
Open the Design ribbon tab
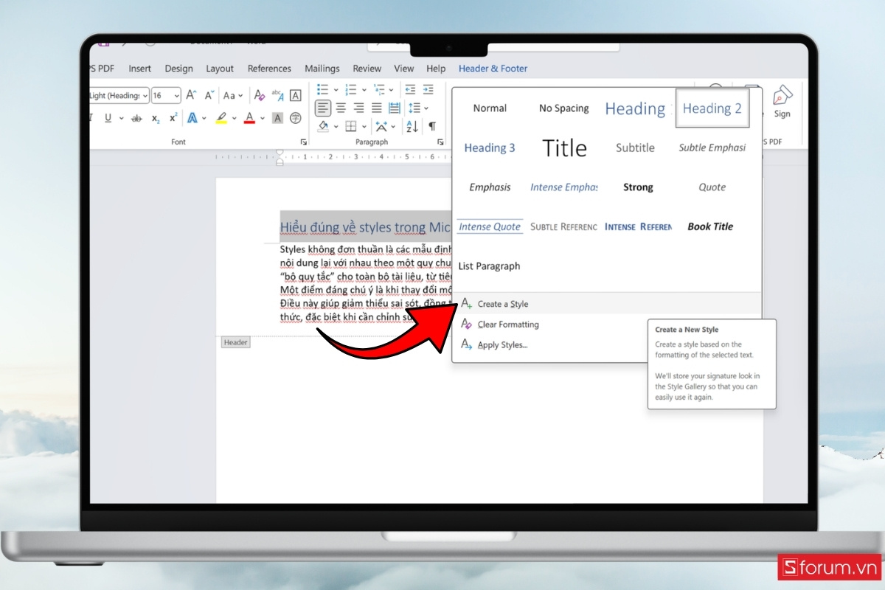[178, 69]
